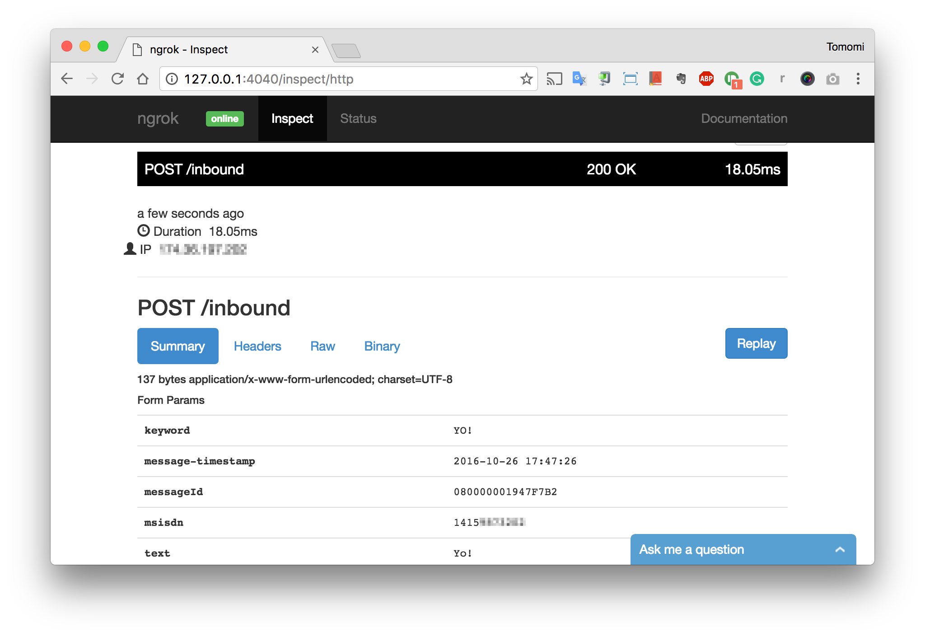925x637 pixels.
Task: Click the green extension with badge 1
Action: pos(733,80)
